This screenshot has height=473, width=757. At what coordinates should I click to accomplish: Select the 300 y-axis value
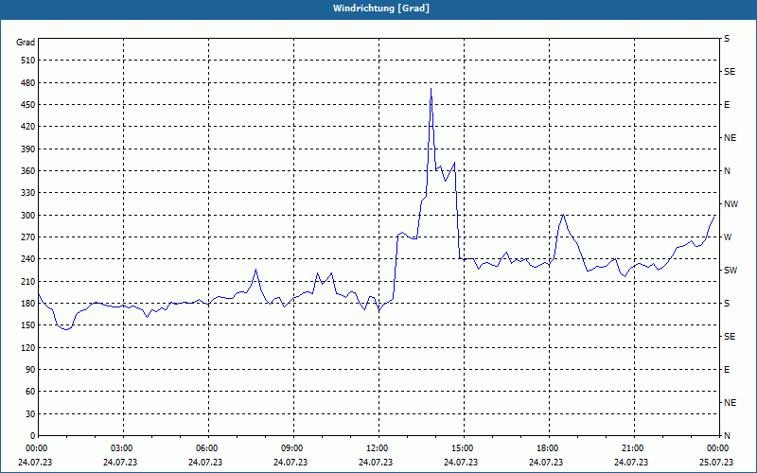point(28,216)
